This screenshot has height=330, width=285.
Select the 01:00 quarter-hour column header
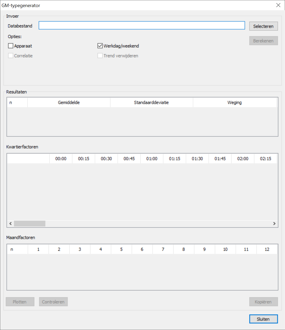[152, 159]
